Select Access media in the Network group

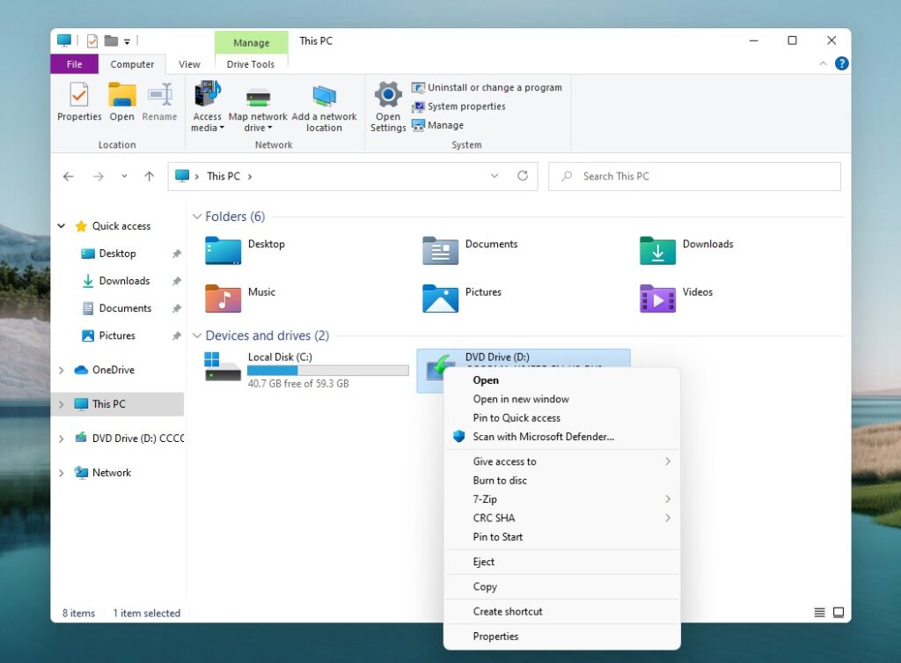click(207, 106)
